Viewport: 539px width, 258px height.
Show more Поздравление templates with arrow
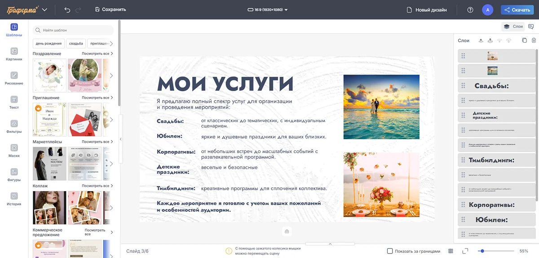[x=111, y=75]
